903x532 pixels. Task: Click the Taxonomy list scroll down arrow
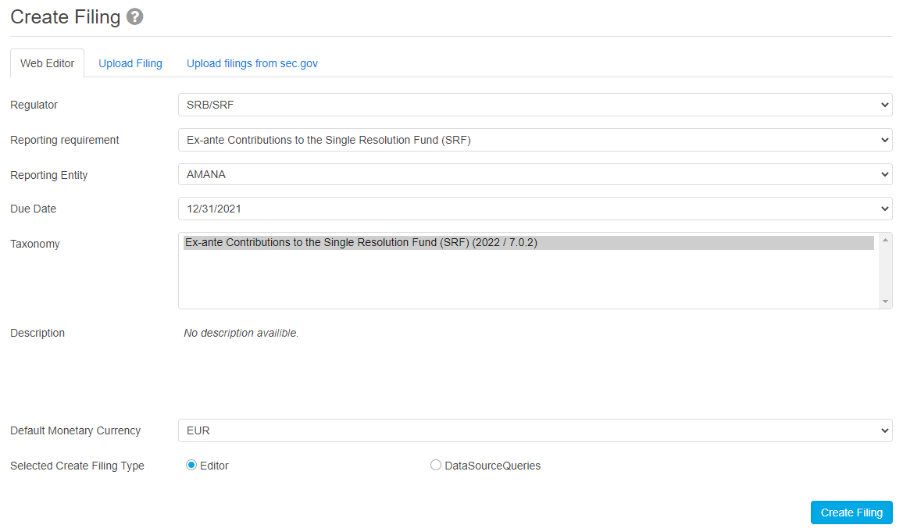pyautogui.click(x=885, y=302)
